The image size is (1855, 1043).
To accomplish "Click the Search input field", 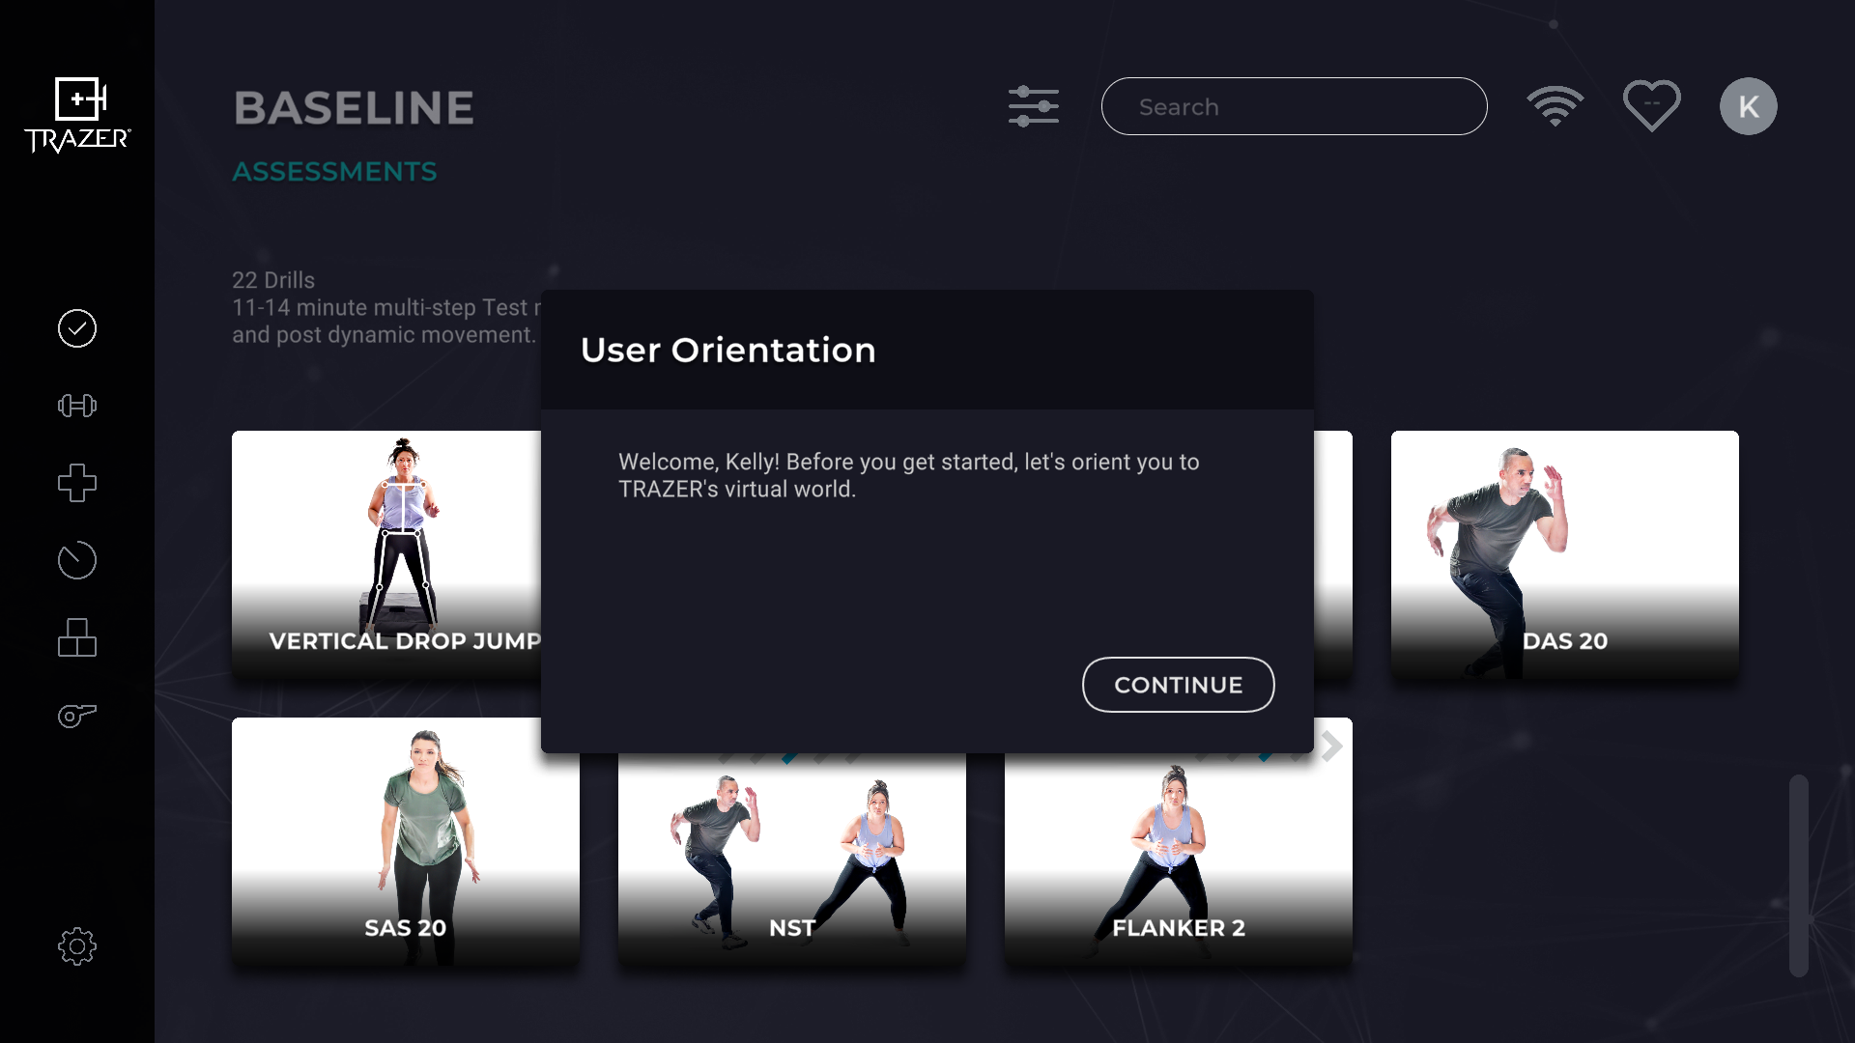I will (x=1295, y=106).
